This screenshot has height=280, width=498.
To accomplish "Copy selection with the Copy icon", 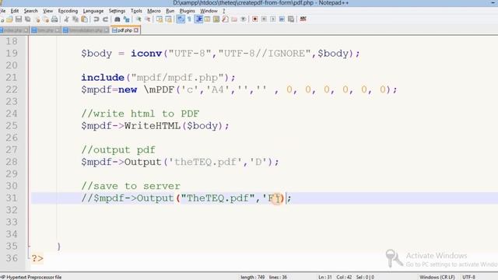I will pyautogui.click(x=75, y=19).
